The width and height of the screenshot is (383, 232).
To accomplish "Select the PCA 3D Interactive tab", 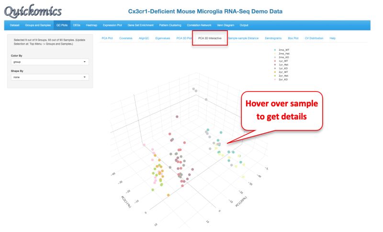I will tap(210, 38).
